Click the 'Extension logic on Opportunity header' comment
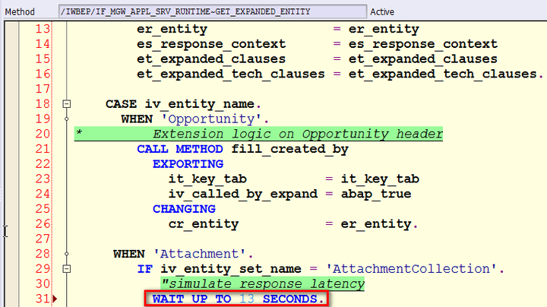Screen dimensions: 547x307 point(298,134)
